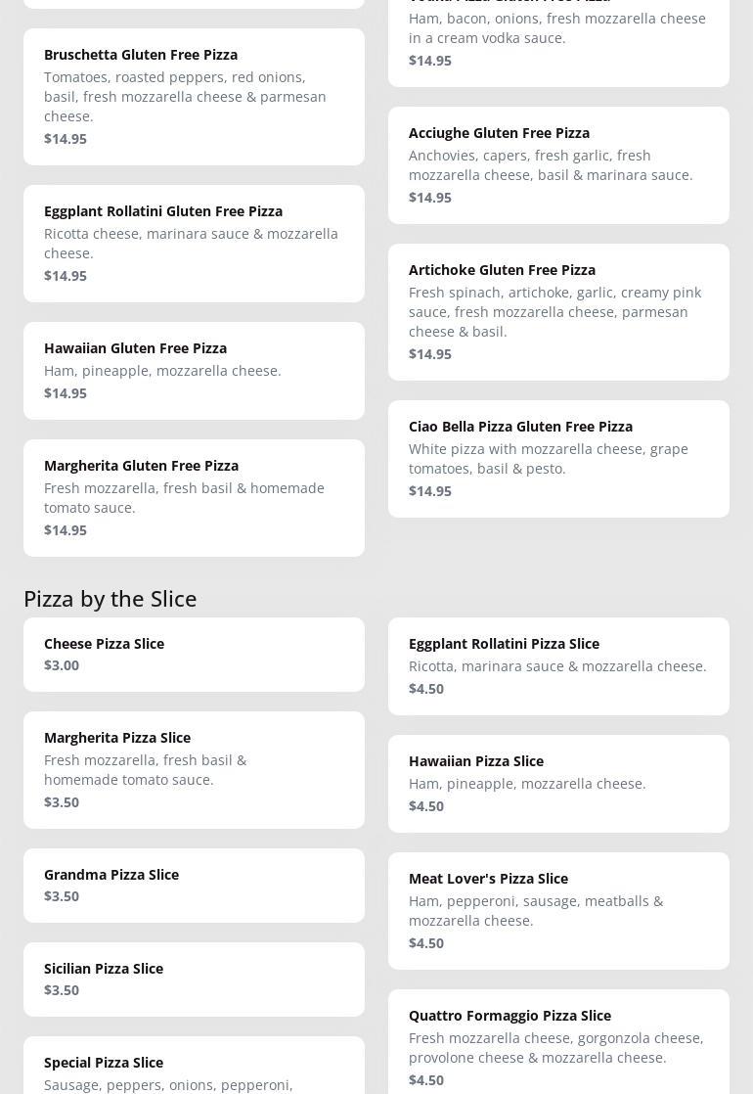The image size is (753, 1094).
Task: Open Margherita Gluten Free Pizza item
Action: (x=194, y=497)
